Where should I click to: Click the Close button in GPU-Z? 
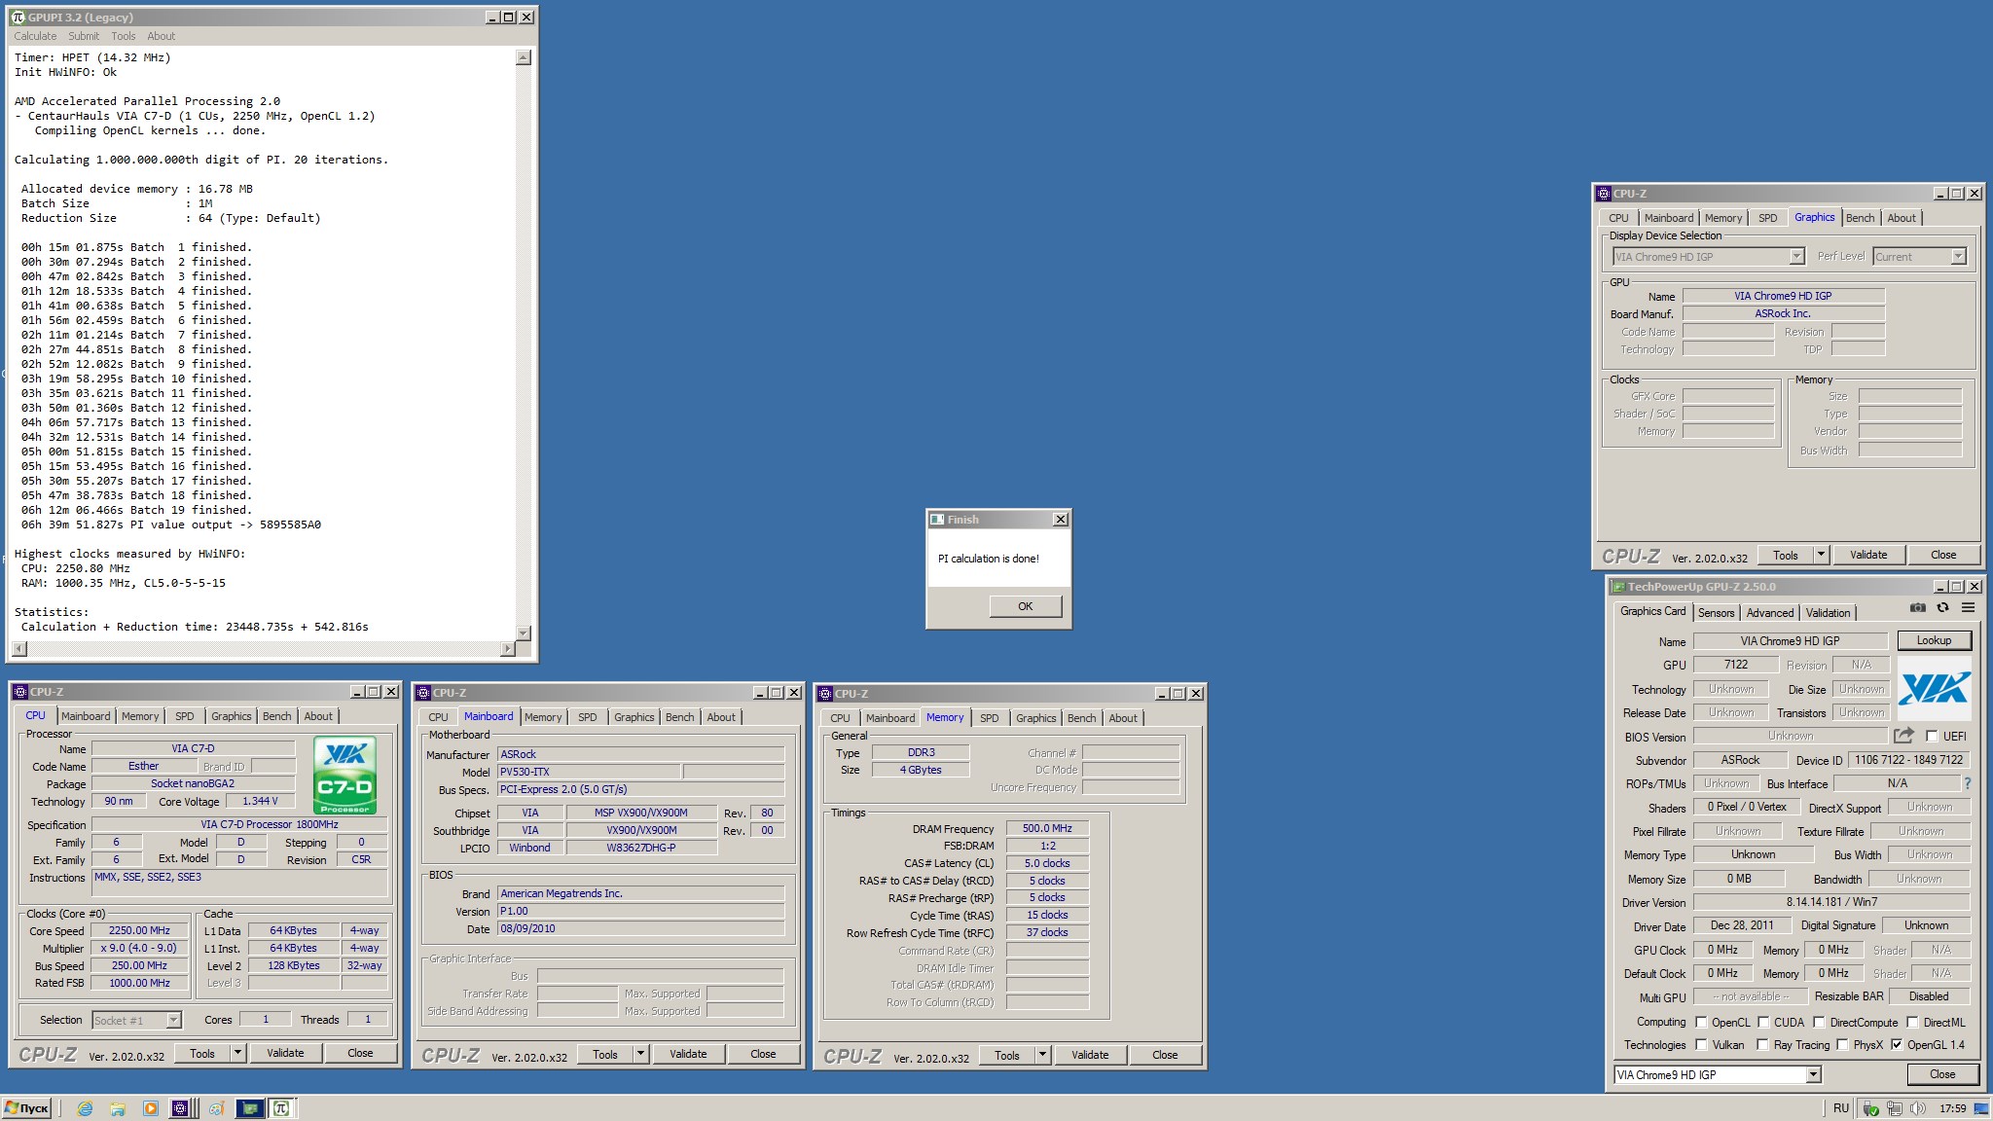(1941, 1074)
